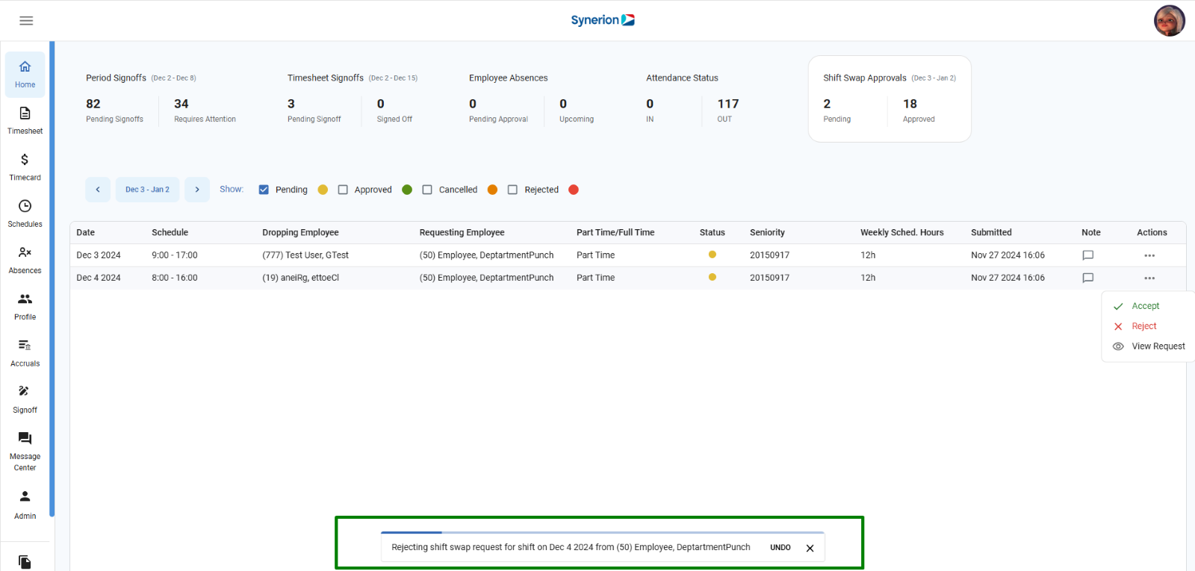Click the Synerion logo

[603, 20]
